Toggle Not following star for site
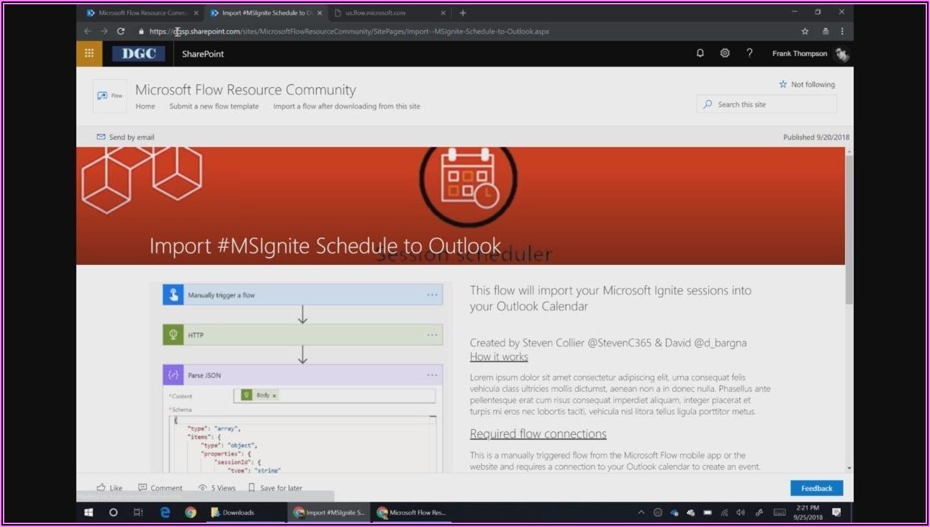 tap(783, 84)
